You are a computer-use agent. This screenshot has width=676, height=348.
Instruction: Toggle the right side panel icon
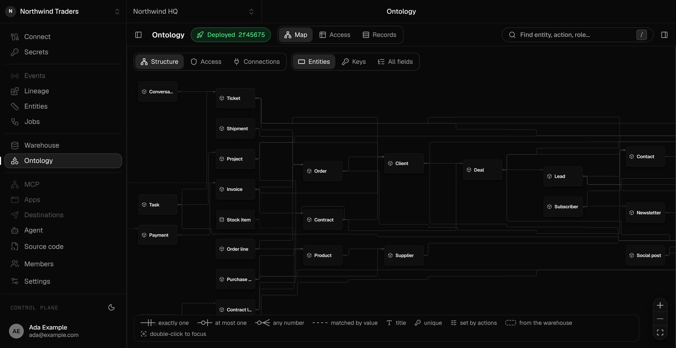click(x=664, y=35)
